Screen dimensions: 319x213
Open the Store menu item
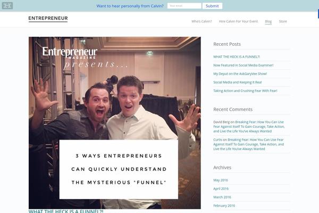click(x=283, y=21)
